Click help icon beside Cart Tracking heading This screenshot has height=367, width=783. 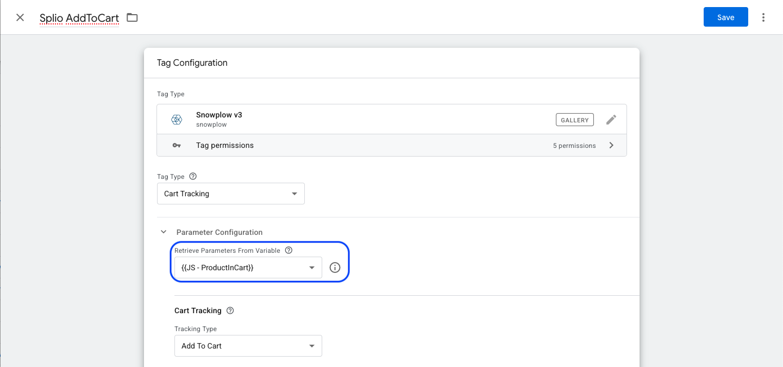pyautogui.click(x=230, y=311)
